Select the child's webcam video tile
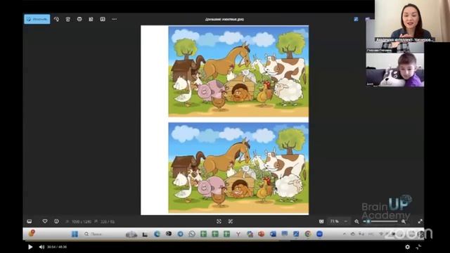Viewport: 450px width, 253px height. [x=395, y=70]
